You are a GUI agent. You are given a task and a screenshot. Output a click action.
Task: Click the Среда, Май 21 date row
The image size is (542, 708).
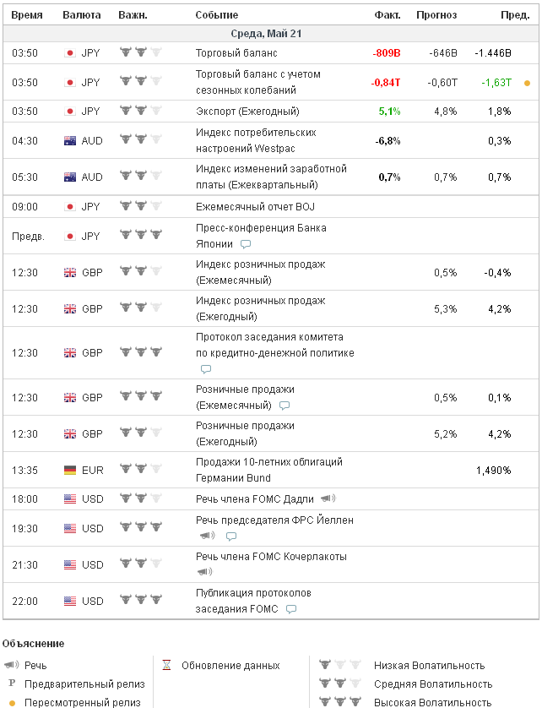point(267,34)
